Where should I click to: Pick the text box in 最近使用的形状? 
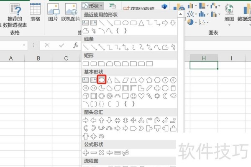[x=86, y=23]
